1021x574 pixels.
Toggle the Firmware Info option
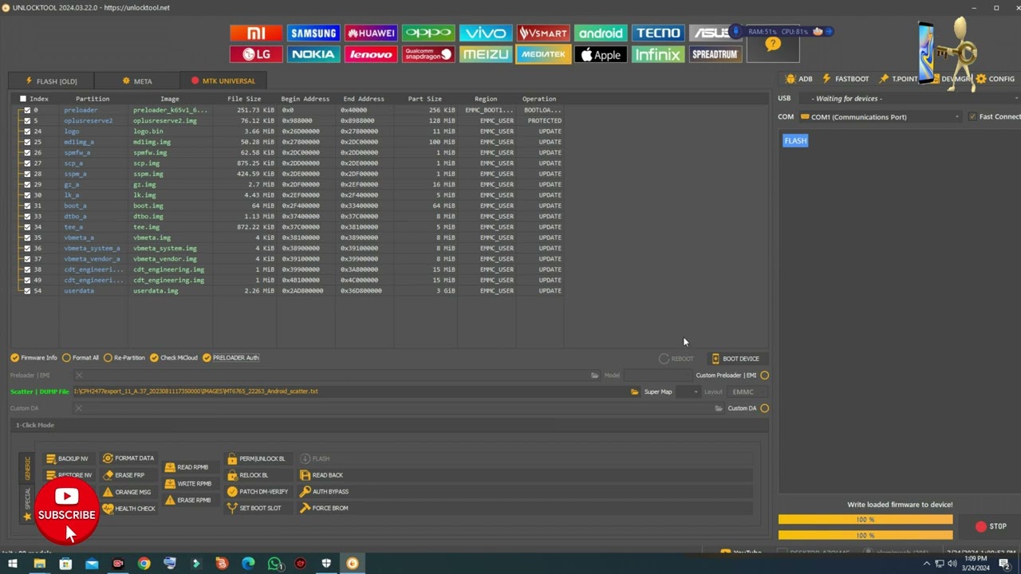pos(34,358)
